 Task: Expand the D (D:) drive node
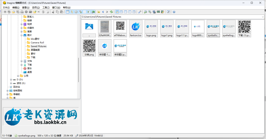click(x=11, y=80)
